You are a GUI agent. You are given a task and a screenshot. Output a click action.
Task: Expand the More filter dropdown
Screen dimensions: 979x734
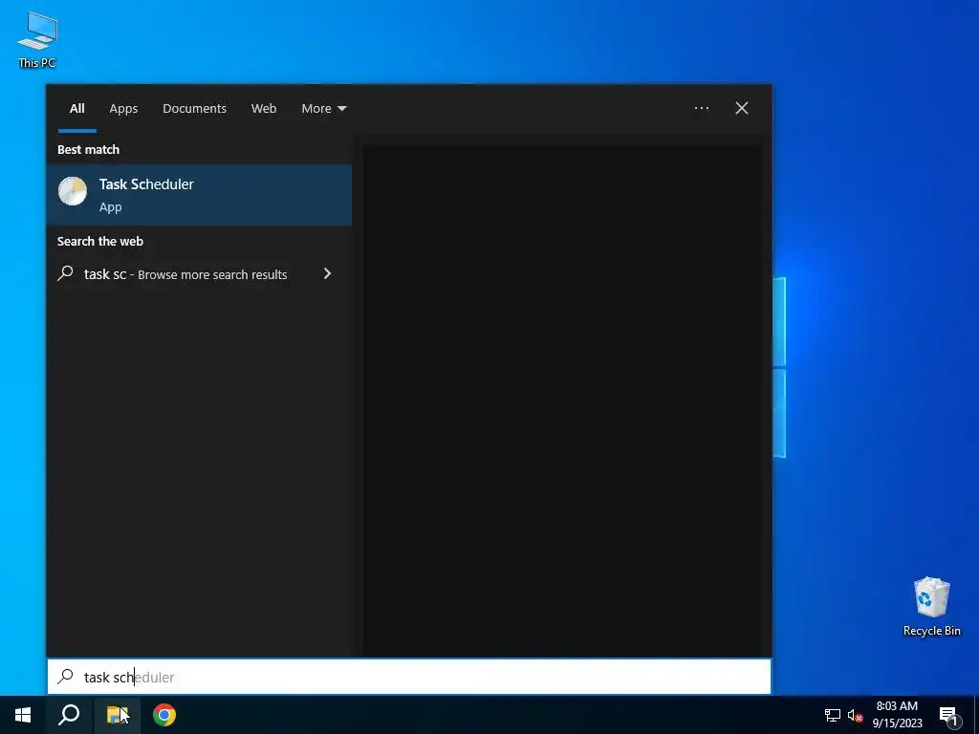[323, 109]
